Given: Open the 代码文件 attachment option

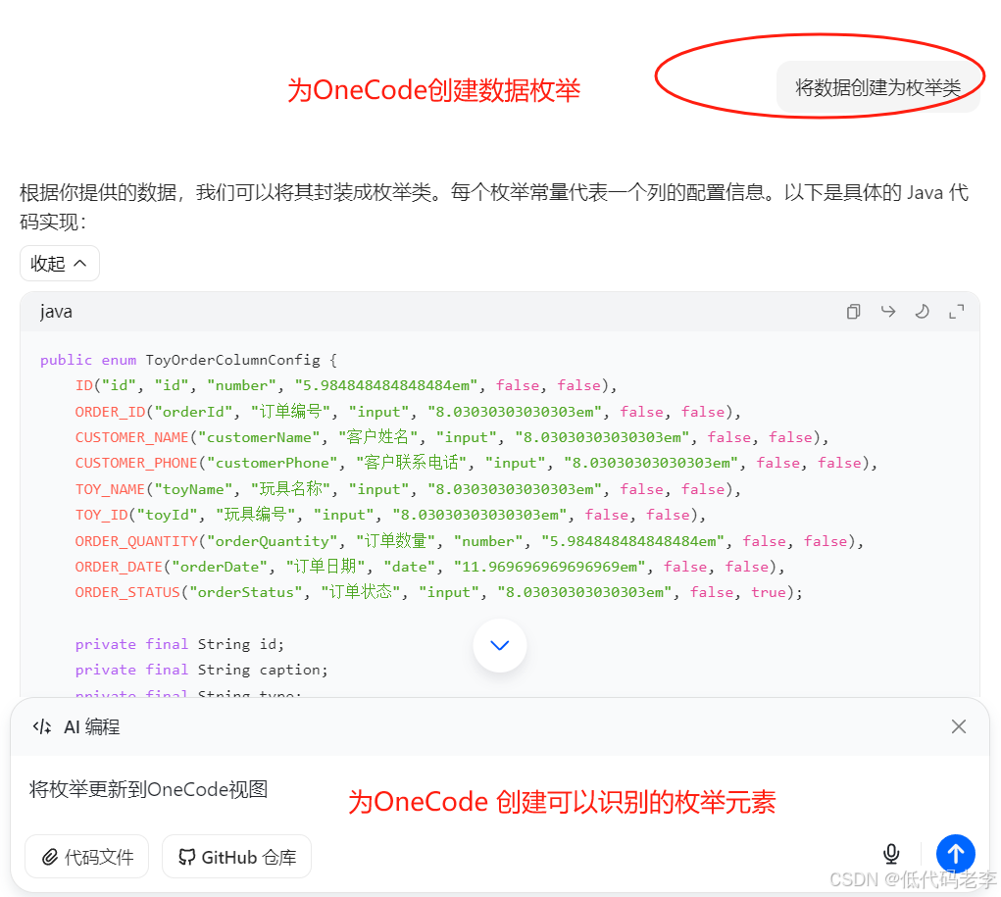Looking at the screenshot, I should [x=86, y=857].
